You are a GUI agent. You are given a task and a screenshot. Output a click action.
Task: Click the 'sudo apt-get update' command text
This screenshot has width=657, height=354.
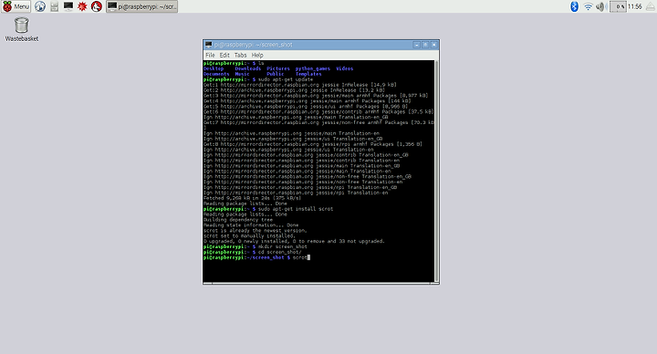pos(286,79)
